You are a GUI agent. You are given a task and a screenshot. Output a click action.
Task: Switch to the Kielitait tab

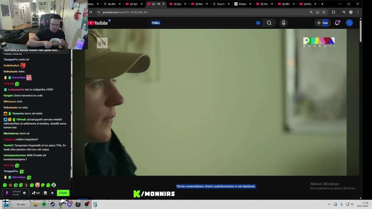click(243, 4)
